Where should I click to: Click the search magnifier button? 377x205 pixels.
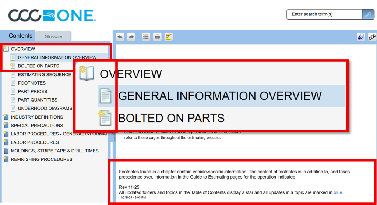pyautogui.click(x=368, y=14)
